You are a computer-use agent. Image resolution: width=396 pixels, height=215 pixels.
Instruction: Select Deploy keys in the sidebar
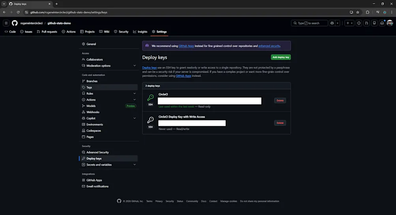click(x=109, y=159)
